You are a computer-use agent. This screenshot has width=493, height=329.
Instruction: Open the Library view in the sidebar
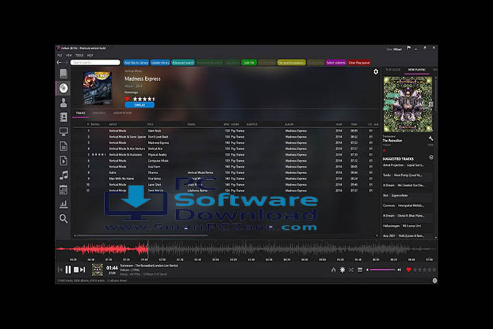[x=64, y=73]
